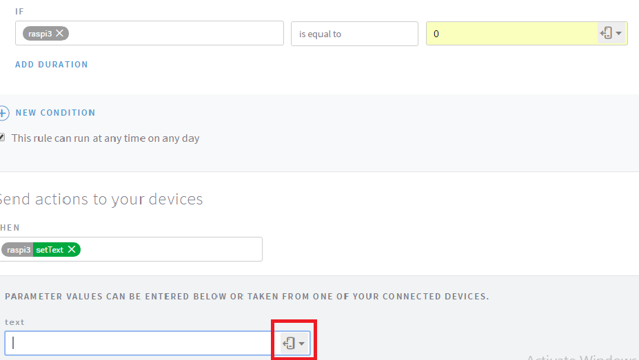Click the device picker icon beside the value 0
Screen dimensions: 639x360
607,33
